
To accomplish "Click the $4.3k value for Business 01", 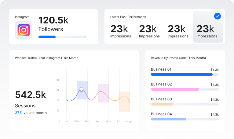I will pyautogui.click(x=214, y=70).
